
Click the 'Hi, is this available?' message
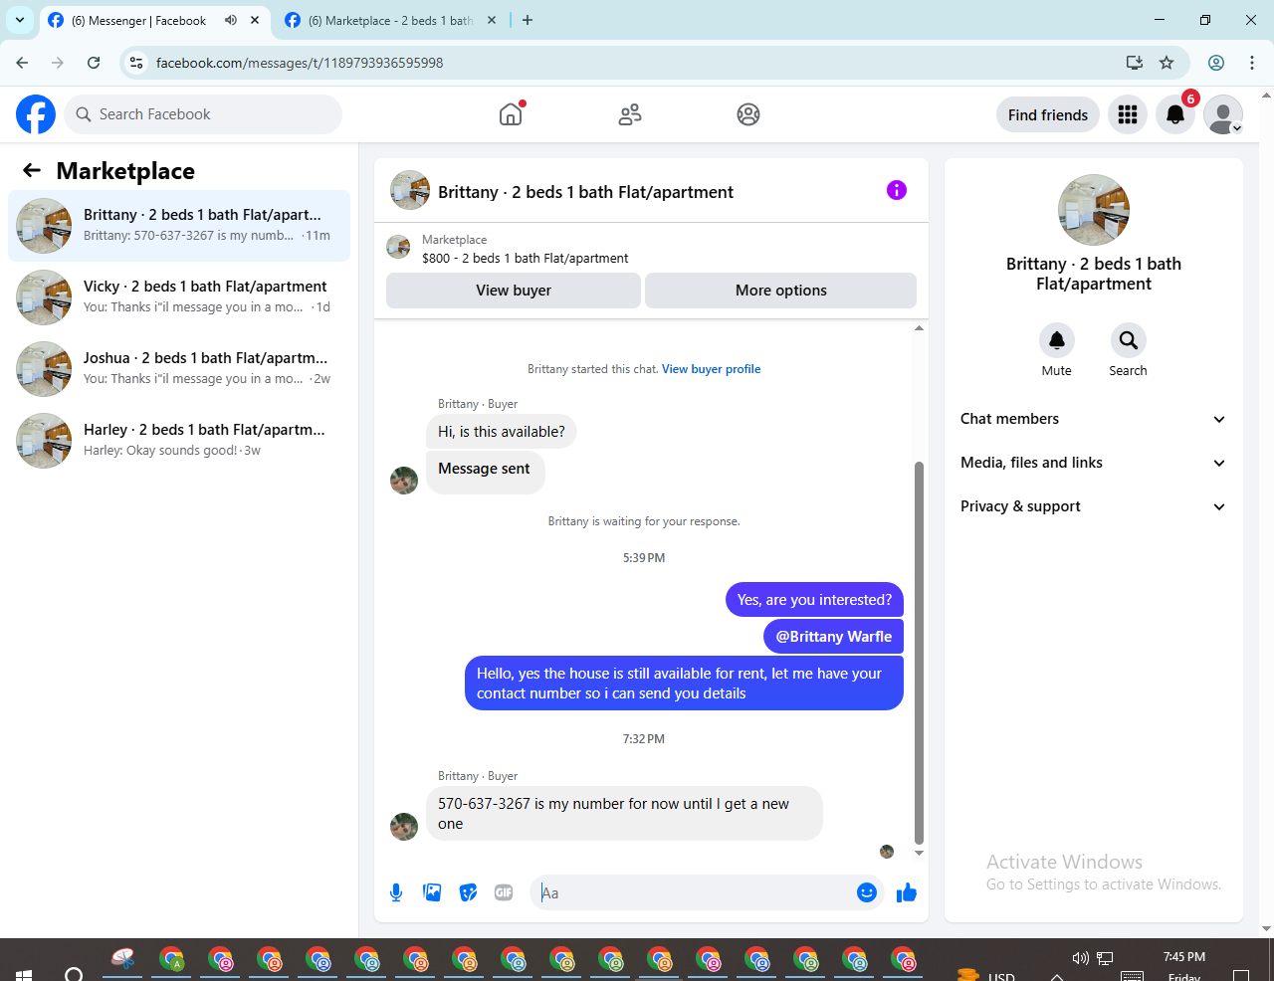(x=502, y=432)
